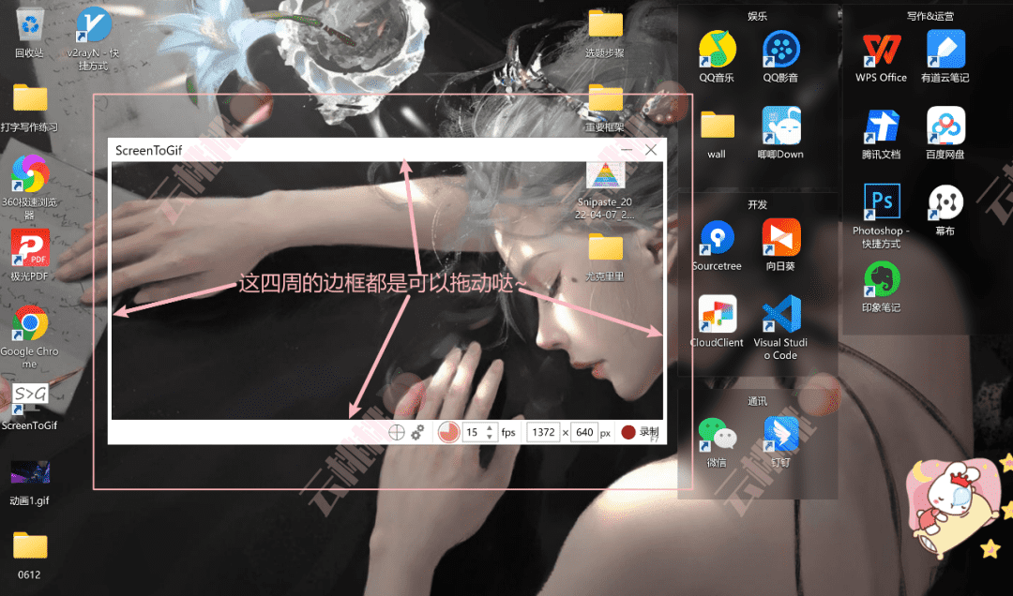Screen dimensions: 1013x596
Task: Click the 写作&运营 group title
Action: click(930, 16)
